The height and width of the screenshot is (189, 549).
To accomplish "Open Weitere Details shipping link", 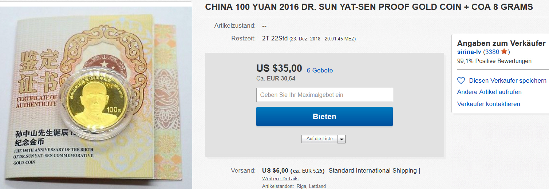I will coord(280,178).
